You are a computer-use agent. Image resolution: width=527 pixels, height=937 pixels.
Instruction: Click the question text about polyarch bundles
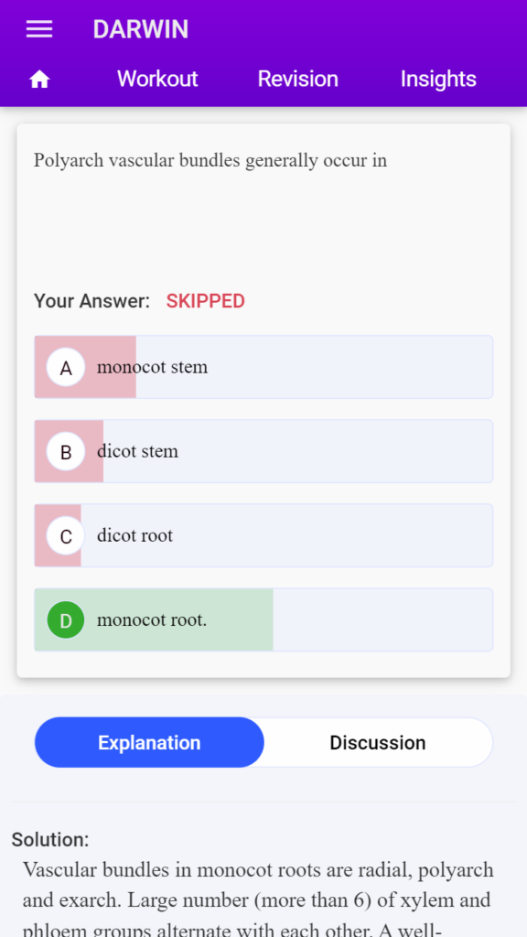(210, 161)
